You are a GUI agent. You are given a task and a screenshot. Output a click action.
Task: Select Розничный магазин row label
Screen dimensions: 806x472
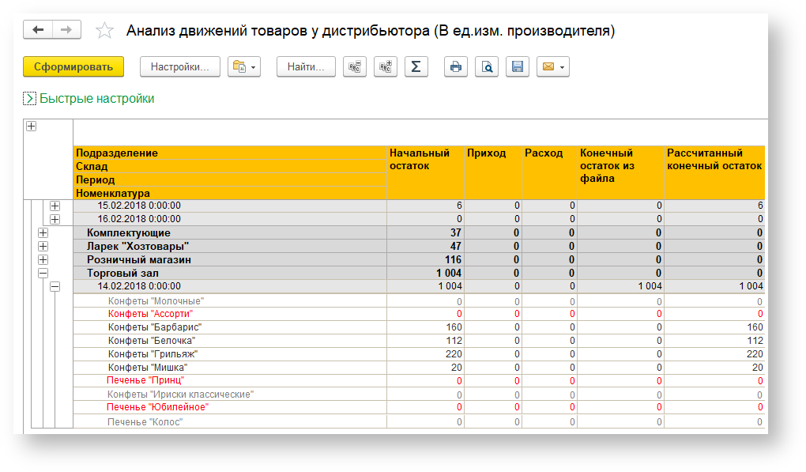pyautogui.click(x=139, y=259)
